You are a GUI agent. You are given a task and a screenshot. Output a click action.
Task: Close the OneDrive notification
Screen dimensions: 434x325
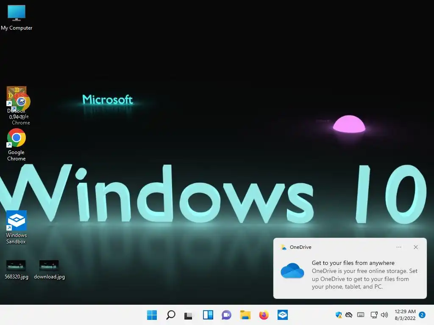[416, 247]
